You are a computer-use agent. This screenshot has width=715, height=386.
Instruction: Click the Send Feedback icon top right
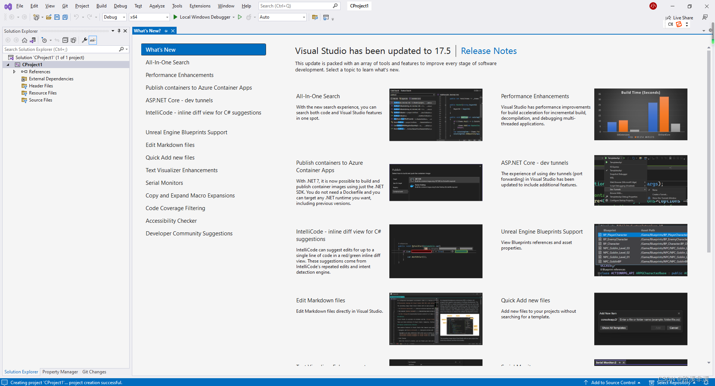[x=705, y=17]
